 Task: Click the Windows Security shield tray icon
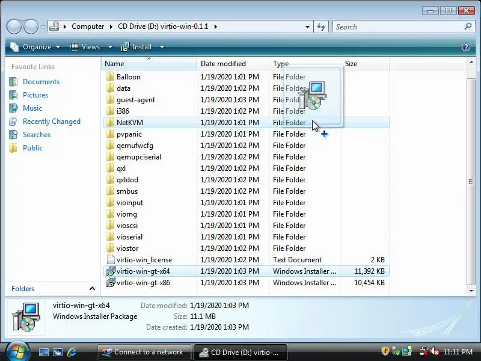click(385, 351)
